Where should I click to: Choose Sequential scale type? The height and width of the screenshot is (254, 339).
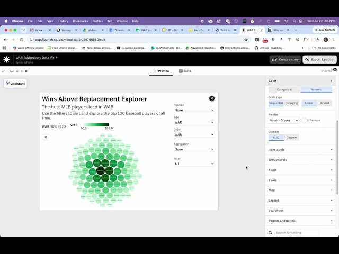coord(276,103)
